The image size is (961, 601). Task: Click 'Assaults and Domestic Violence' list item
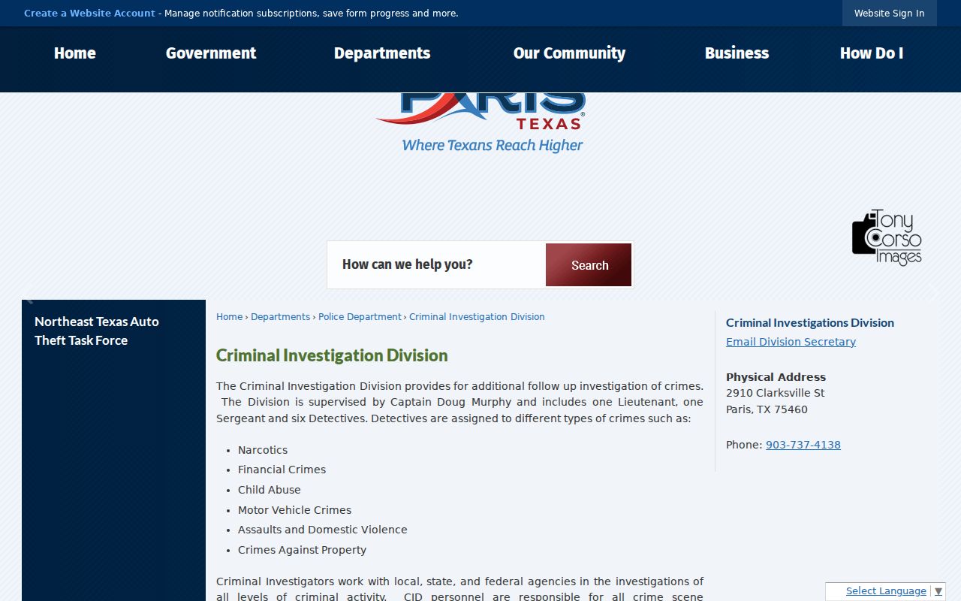pyautogui.click(x=322, y=530)
